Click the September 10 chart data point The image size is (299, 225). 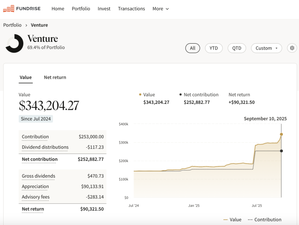click(x=281, y=134)
